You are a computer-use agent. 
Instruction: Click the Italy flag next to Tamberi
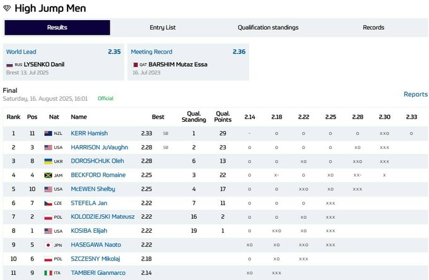tap(48, 272)
